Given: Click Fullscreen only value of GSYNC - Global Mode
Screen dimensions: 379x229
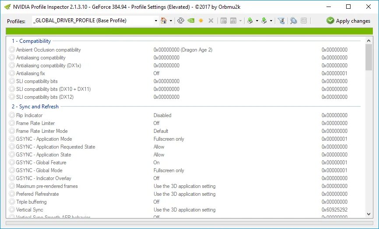Looking at the screenshot, I should [x=169, y=170].
